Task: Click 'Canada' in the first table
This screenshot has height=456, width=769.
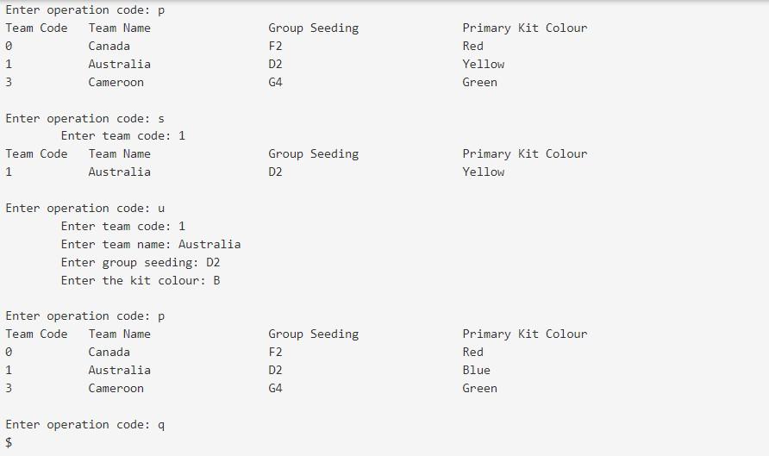Action: pyautogui.click(x=109, y=46)
